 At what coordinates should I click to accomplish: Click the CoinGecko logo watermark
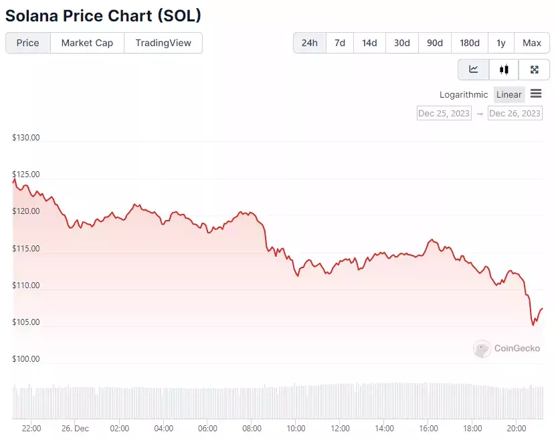[506, 349]
